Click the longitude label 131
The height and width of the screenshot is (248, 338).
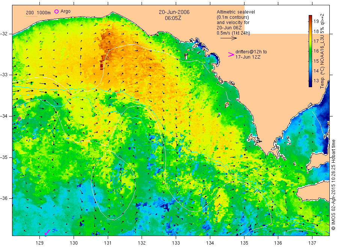point(108,243)
